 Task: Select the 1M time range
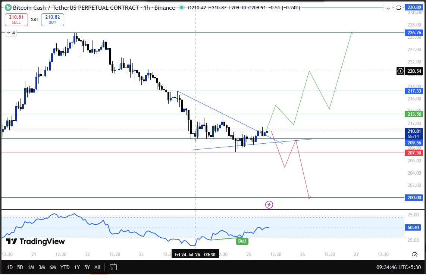click(31, 268)
